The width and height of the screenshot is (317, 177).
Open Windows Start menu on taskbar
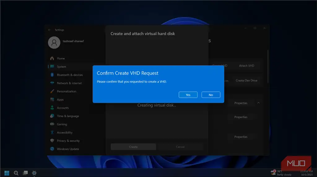tap(7, 173)
